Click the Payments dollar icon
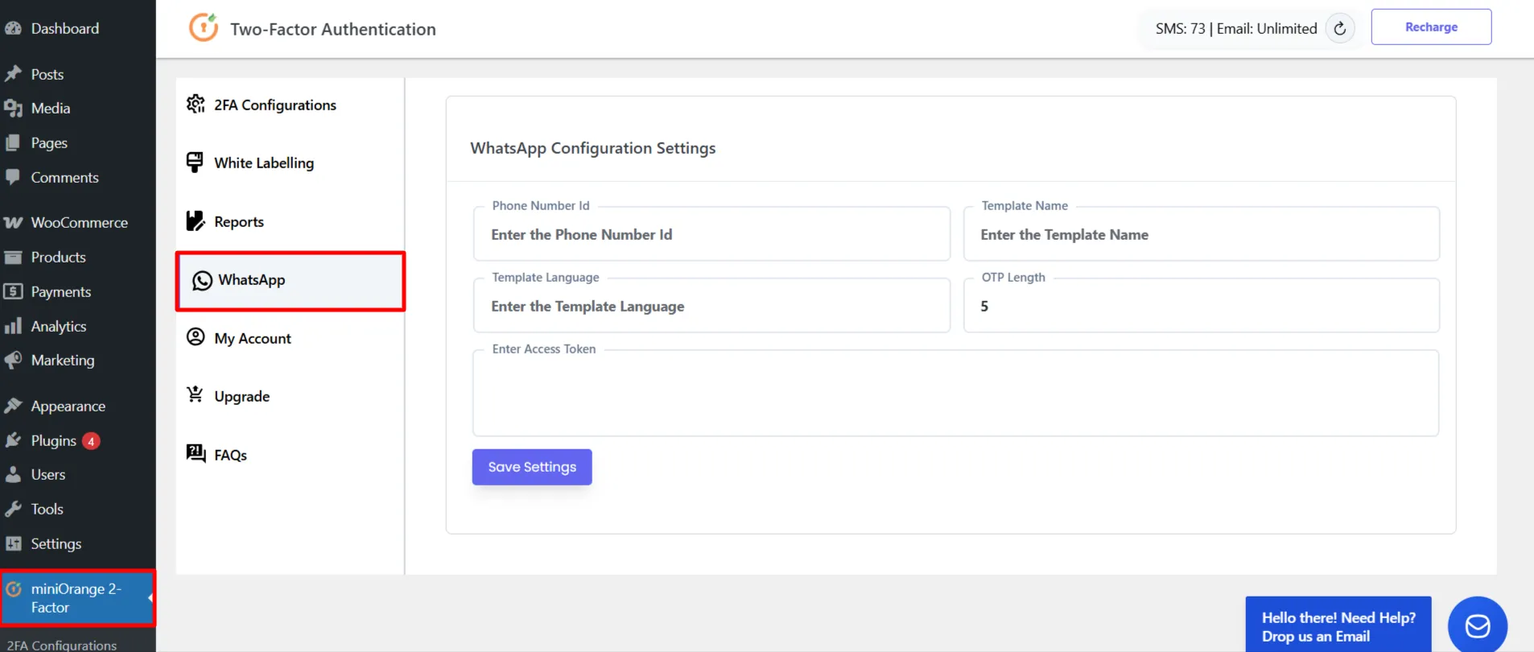The image size is (1534, 652). tap(13, 291)
